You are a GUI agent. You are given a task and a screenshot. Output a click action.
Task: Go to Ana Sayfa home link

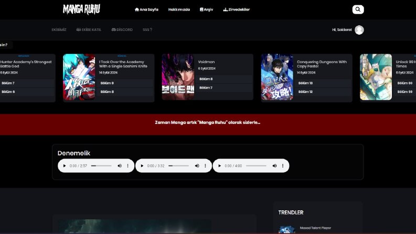click(146, 9)
